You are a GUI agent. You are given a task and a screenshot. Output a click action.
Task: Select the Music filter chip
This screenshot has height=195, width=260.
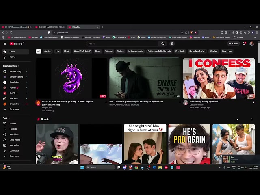pos(67,51)
